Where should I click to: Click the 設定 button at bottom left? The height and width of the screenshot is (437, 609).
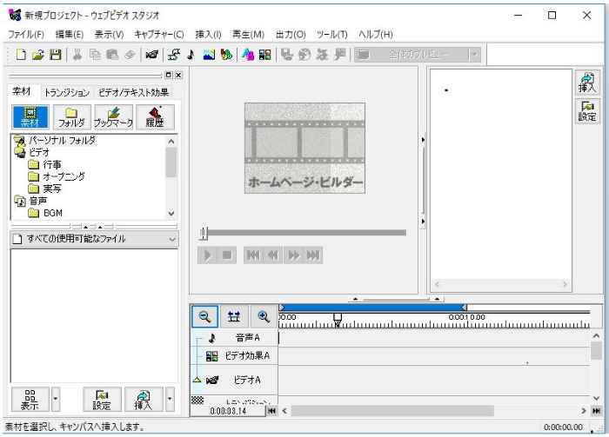(x=102, y=399)
